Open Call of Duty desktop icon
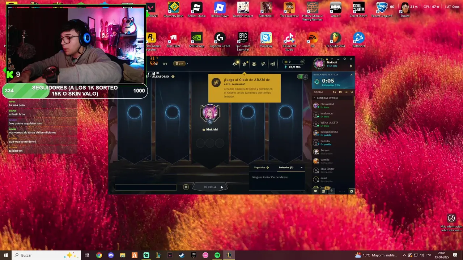The height and width of the screenshot is (260, 463). click(x=358, y=10)
